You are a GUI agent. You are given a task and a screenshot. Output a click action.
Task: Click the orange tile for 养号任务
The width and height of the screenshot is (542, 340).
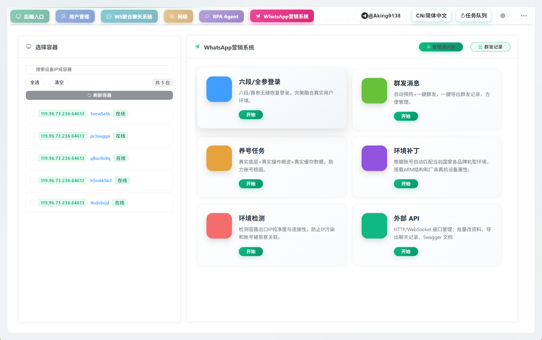tap(219, 158)
